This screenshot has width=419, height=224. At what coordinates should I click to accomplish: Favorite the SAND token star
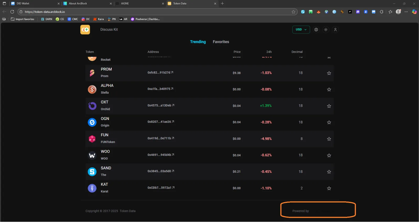tap(329, 172)
